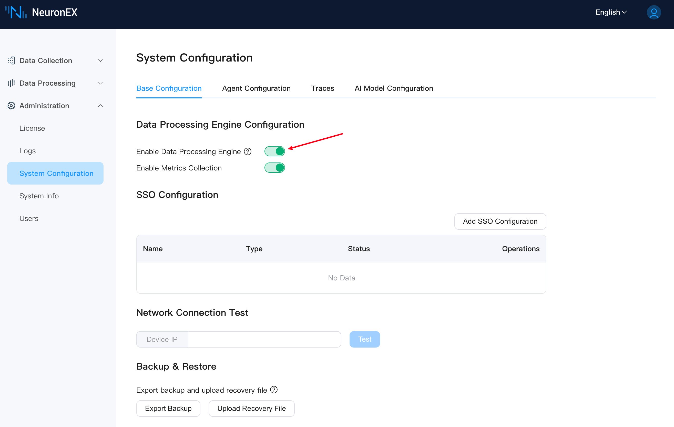Open help icon beside Enable Data Processing Engine
The image size is (674, 427).
click(x=248, y=151)
